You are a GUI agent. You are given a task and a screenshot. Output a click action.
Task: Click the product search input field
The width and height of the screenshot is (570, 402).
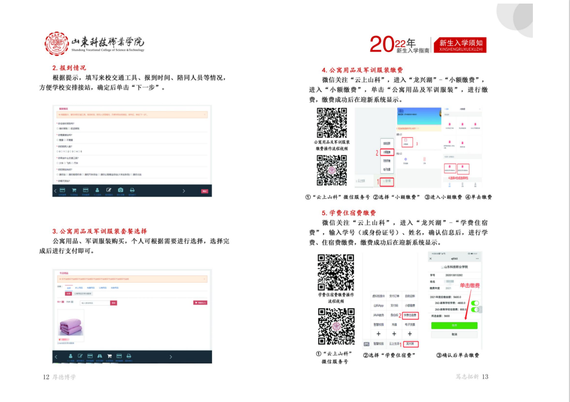(95, 302)
